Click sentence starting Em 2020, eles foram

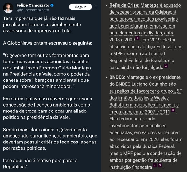pyautogui.click(x=146, y=153)
